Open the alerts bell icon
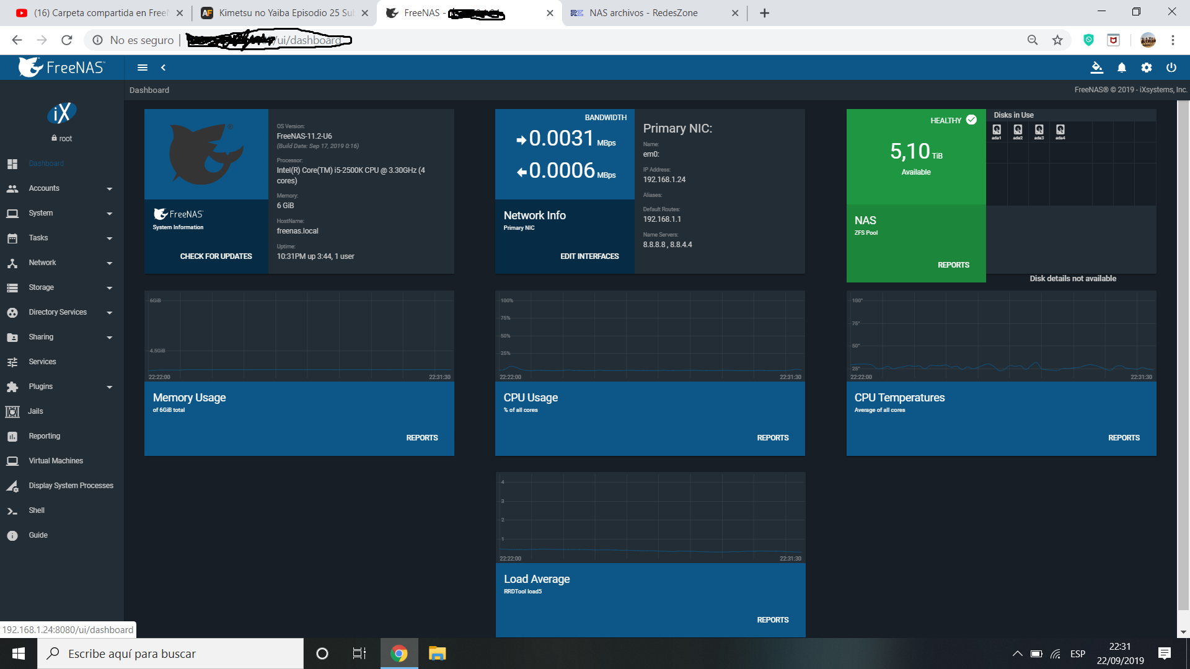Viewport: 1190px width, 669px height. [x=1122, y=68]
